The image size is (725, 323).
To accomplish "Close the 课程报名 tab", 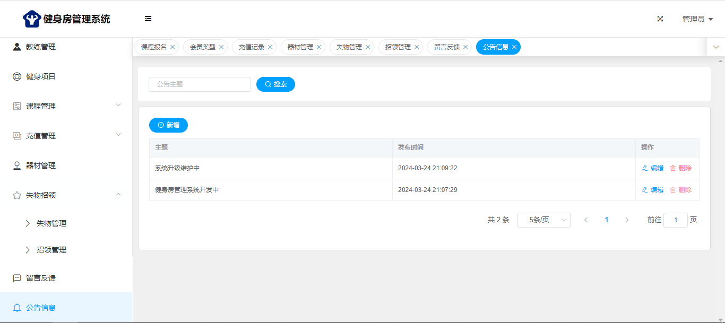I will click(172, 47).
